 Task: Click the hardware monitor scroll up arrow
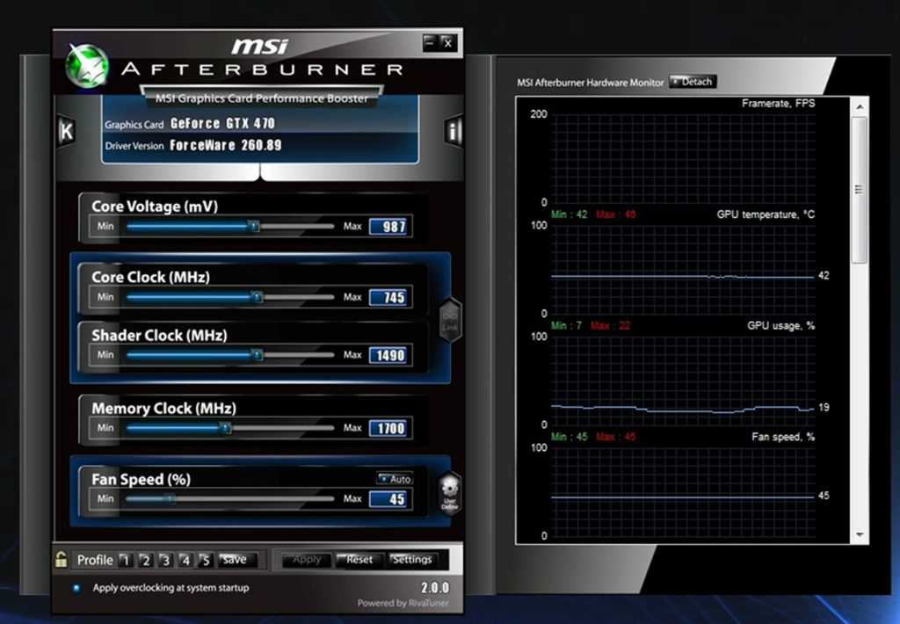(860, 106)
